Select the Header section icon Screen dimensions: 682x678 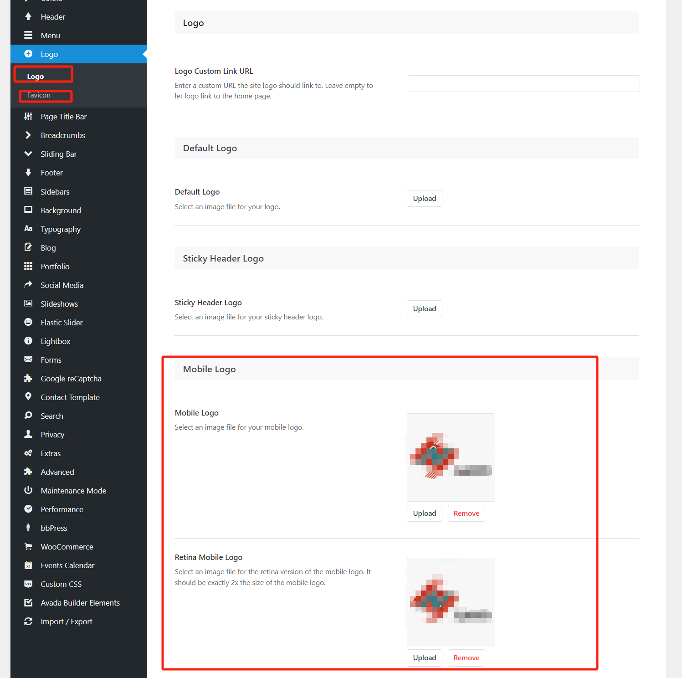(28, 16)
